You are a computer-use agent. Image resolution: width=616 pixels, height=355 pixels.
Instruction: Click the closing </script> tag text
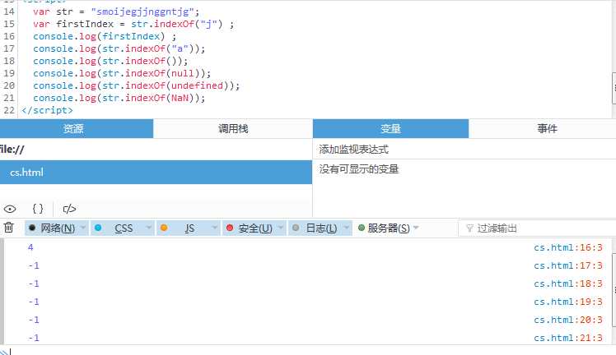pos(47,110)
